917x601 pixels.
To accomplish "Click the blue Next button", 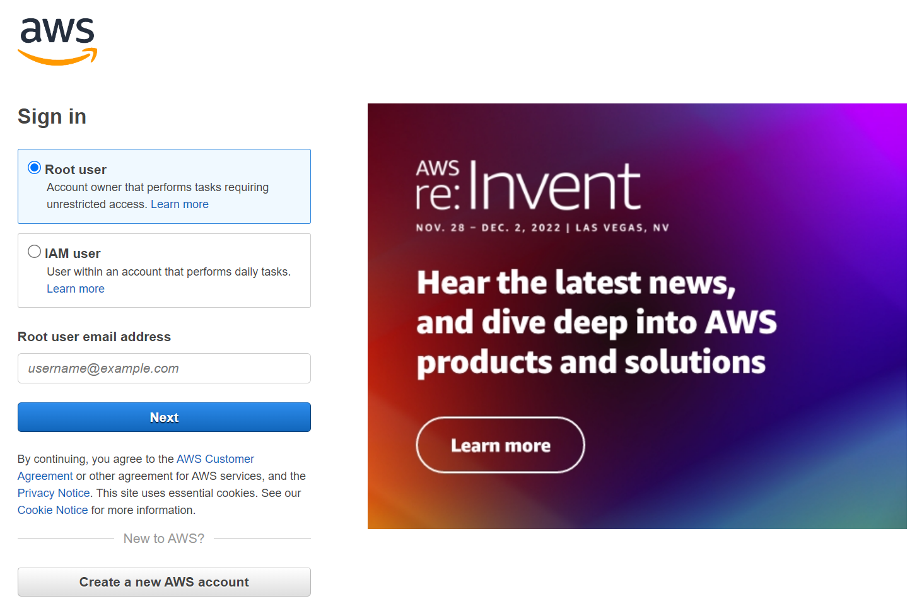I will pos(164,417).
